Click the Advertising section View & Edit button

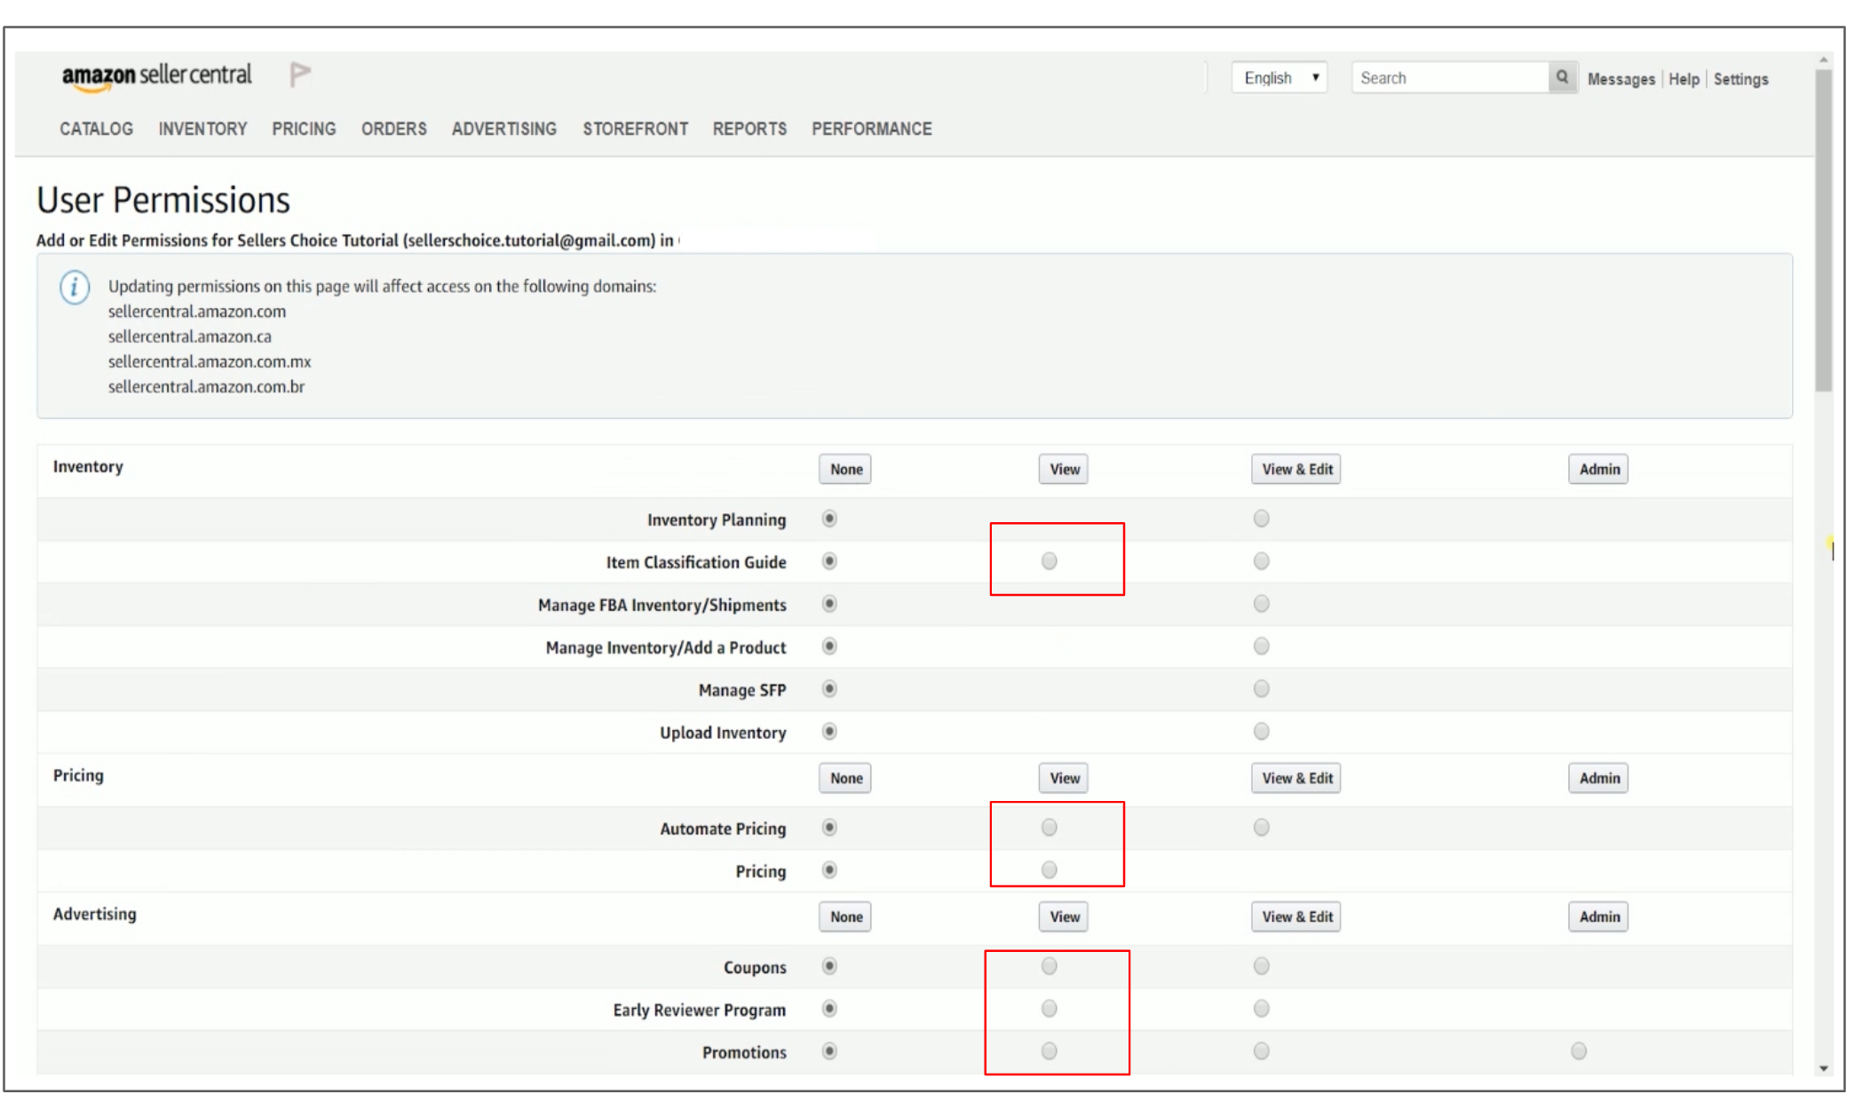(x=1296, y=916)
